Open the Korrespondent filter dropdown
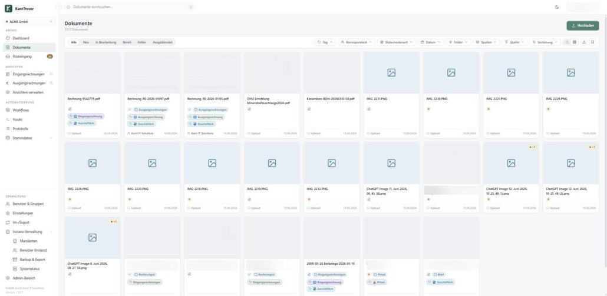Viewport: 607px width, 296px height. pos(356,42)
